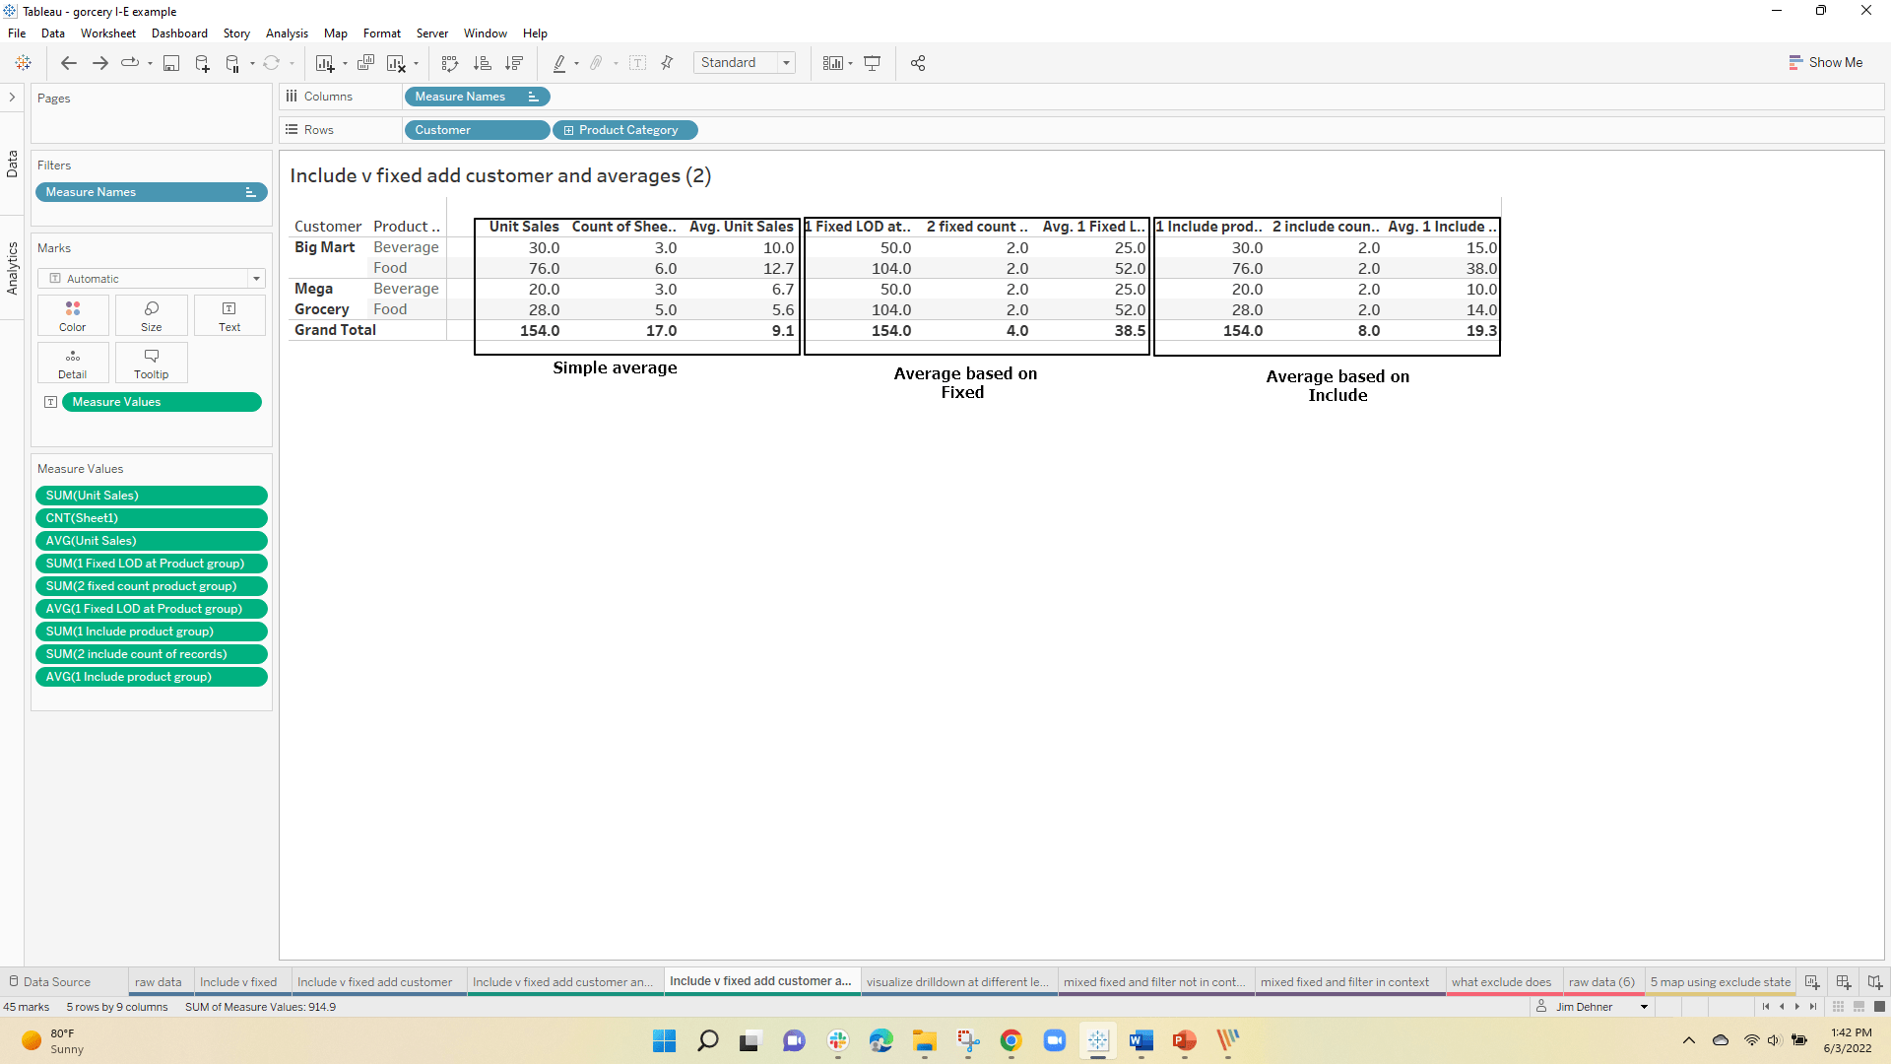Click the Swap Rows and Columns icon
Screen dimensions: 1891x1064
click(x=450, y=63)
